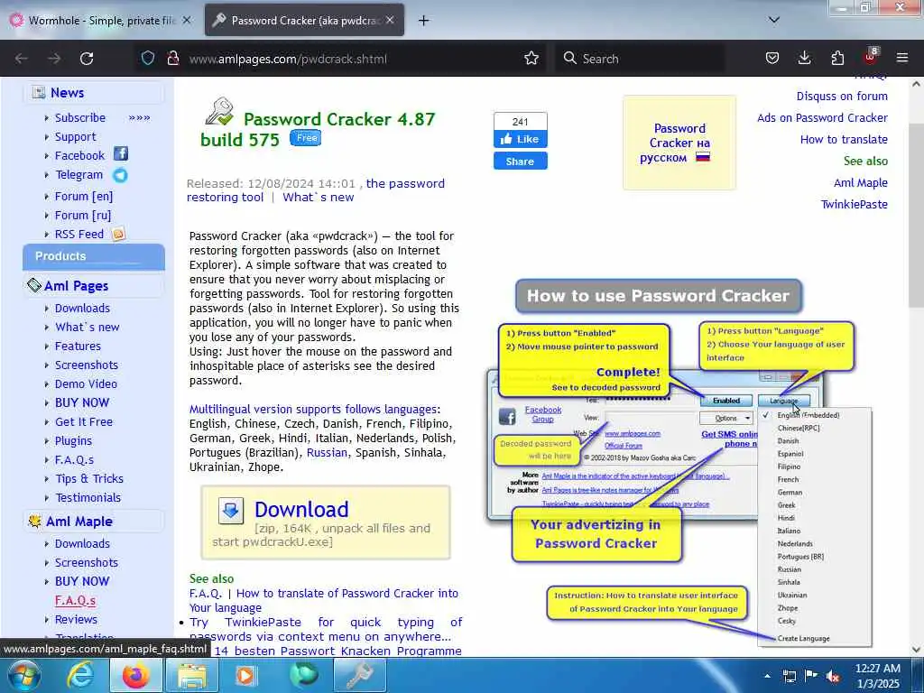The height and width of the screenshot is (693, 924).
Task: Open a new tab with plus icon
Action: [x=424, y=21]
